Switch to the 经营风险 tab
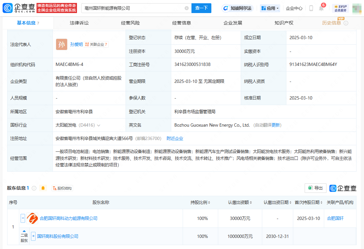364x249 pixels. pos(130,23)
